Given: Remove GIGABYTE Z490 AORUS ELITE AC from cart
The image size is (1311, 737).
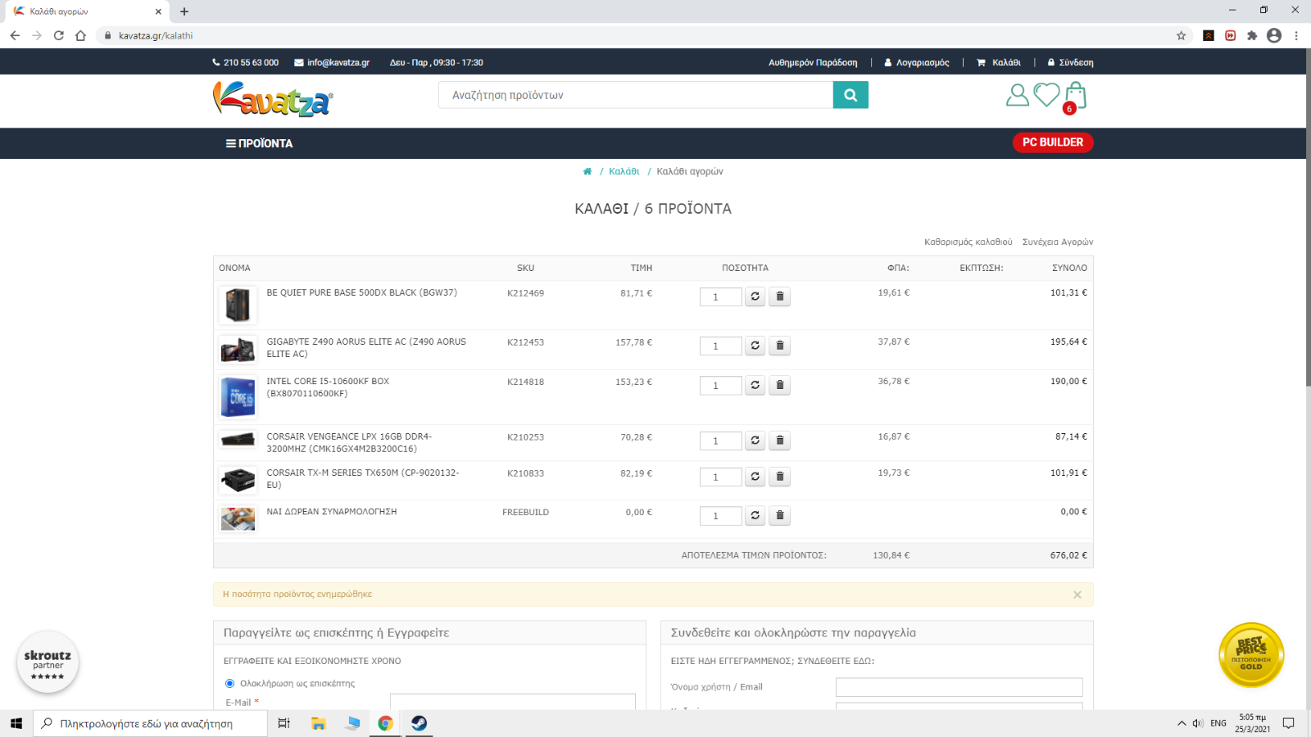Looking at the screenshot, I should (780, 346).
